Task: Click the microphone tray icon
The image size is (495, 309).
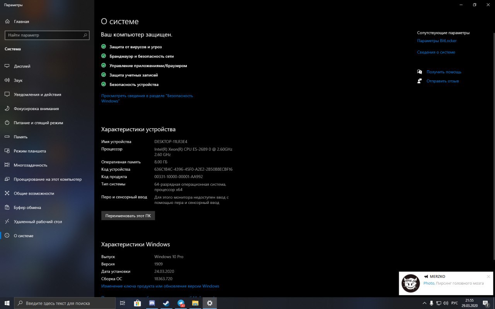Action: [x=432, y=303]
